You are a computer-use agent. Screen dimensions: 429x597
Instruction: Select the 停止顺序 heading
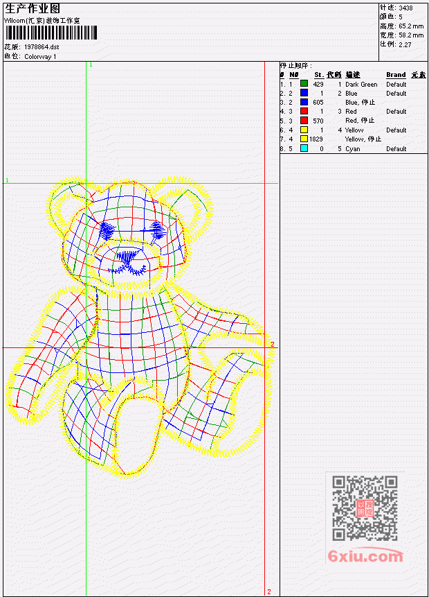tap(296, 65)
